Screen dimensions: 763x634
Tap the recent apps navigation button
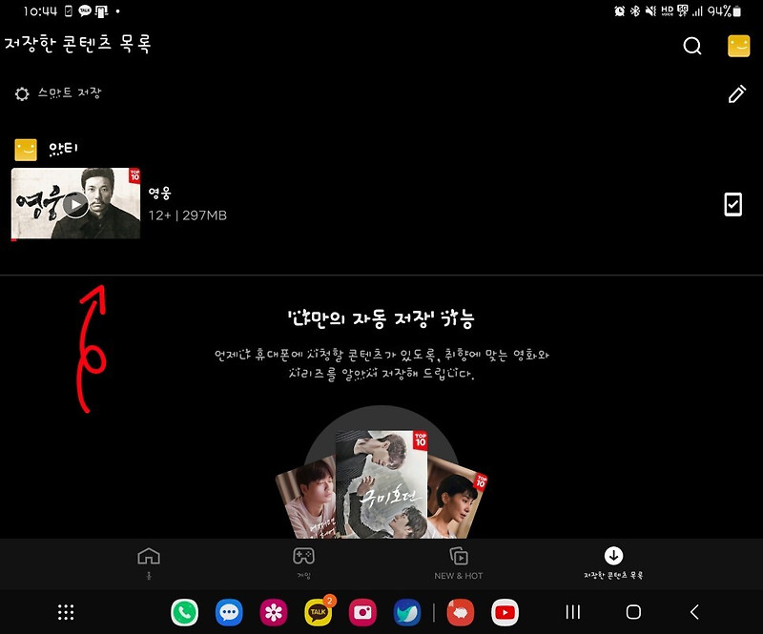[573, 612]
